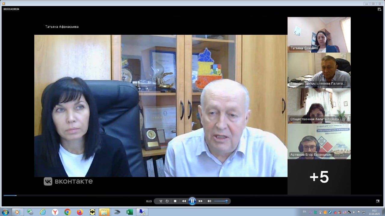The height and width of the screenshot is (216, 385).
Task: Open the EN language switcher in the tray
Action: [x=304, y=212]
